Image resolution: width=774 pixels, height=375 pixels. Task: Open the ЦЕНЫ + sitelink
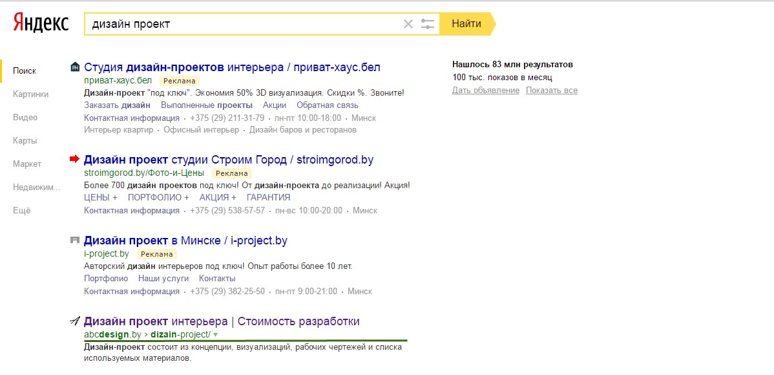click(x=101, y=198)
